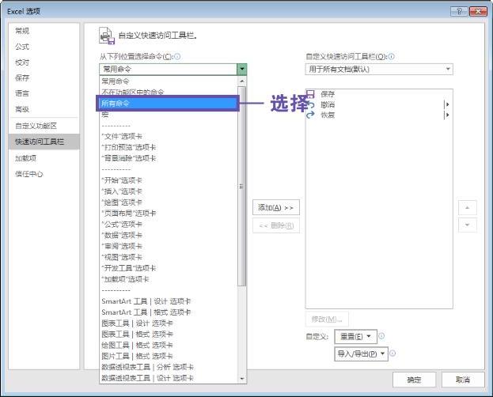This screenshot has width=493, height=397.
Task: Choose "开始"选项卡 from the list
Action: point(169,180)
